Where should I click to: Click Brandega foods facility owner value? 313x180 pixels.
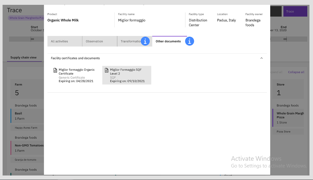pos(253,22)
